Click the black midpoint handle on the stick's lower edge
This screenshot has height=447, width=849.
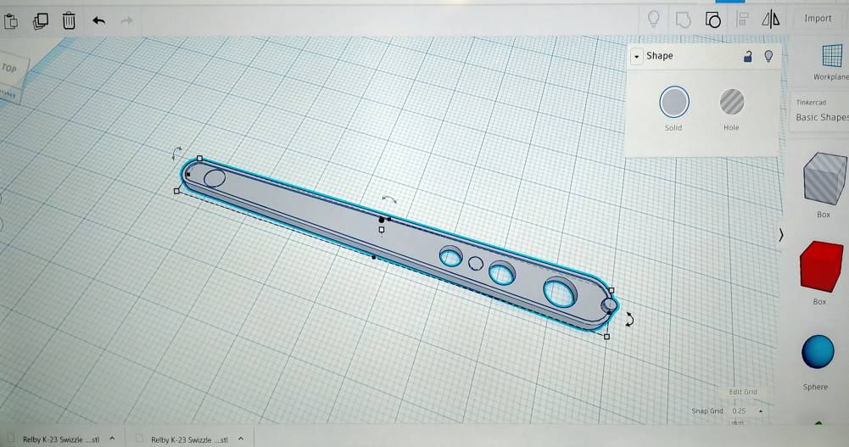373,258
